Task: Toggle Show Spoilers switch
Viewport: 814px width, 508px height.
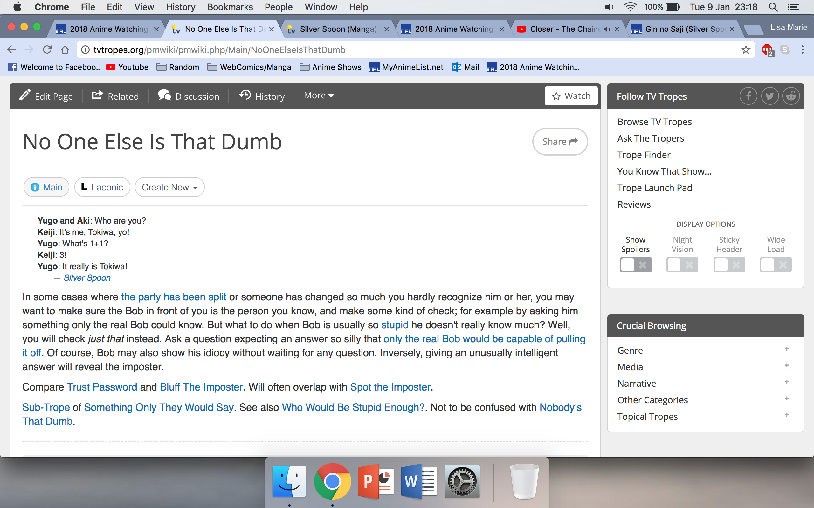Action: tap(635, 265)
